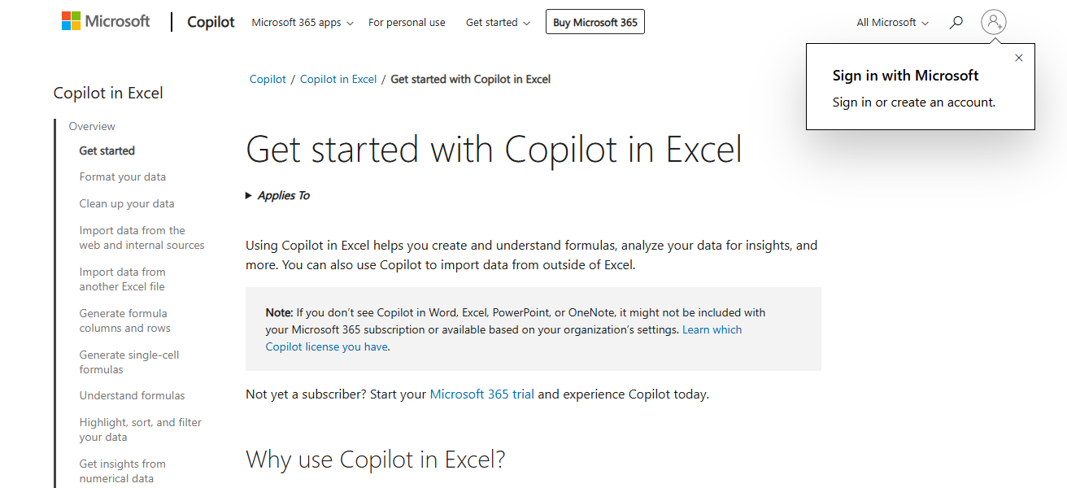Expand the Applies To section
Screen dimensions: 1067x488
[x=277, y=195]
